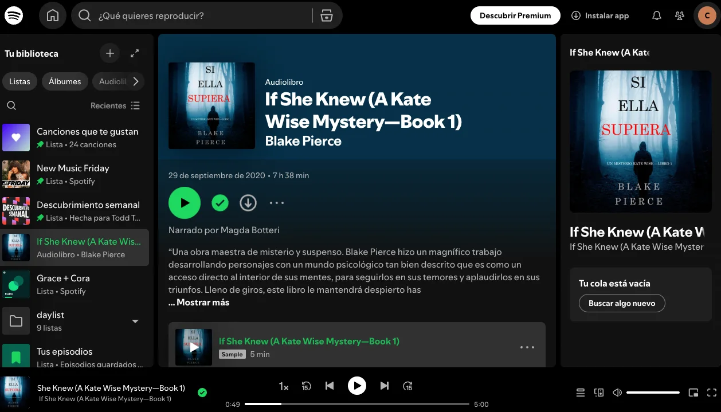
Task: Click sample chapter thumbnail play
Action: (x=194, y=347)
